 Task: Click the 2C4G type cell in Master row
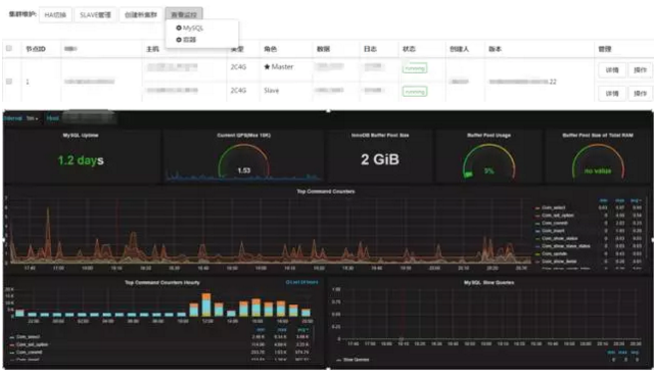[x=238, y=67]
